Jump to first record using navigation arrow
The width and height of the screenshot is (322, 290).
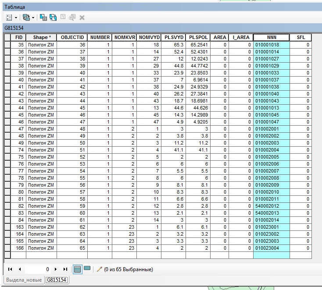(x=10, y=269)
